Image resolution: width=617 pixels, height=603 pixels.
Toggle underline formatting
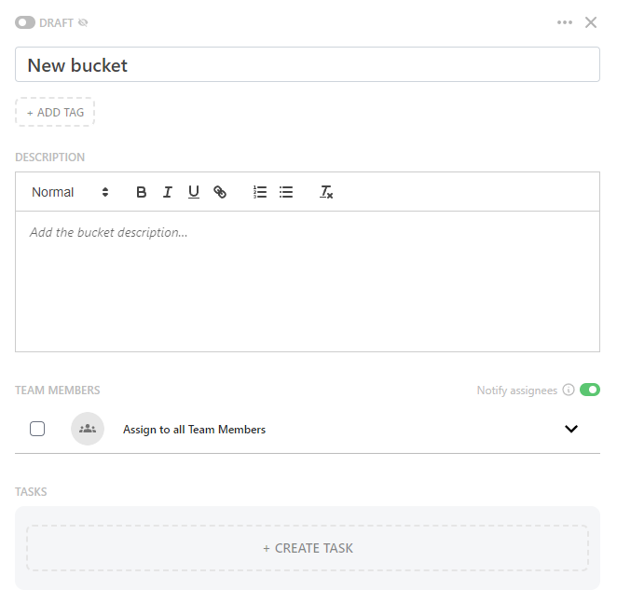pyautogui.click(x=194, y=192)
